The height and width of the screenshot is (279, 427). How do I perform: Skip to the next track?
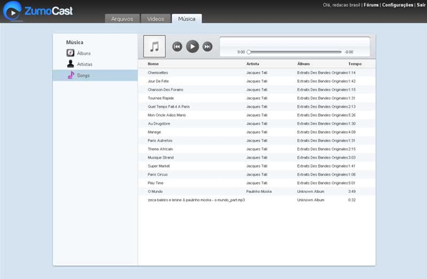(208, 46)
